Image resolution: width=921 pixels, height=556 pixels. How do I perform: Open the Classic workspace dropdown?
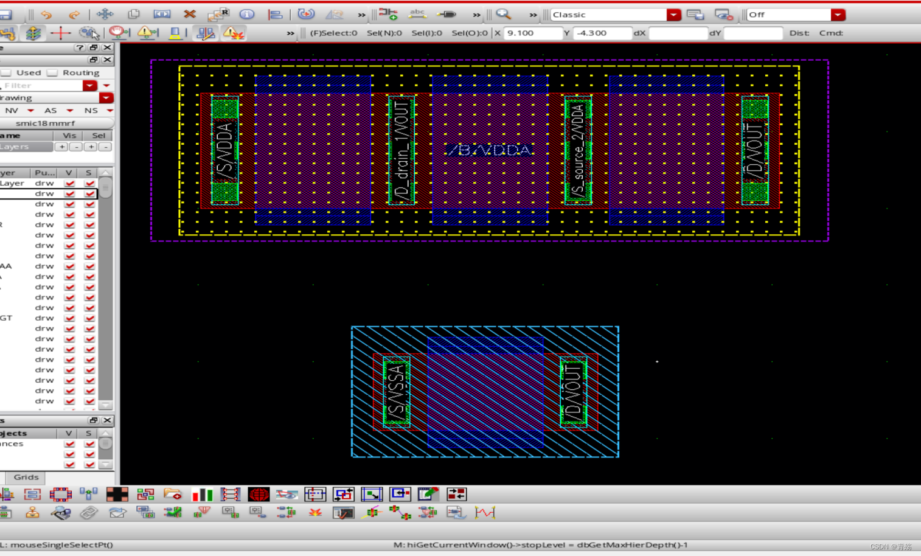click(x=673, y=15)
